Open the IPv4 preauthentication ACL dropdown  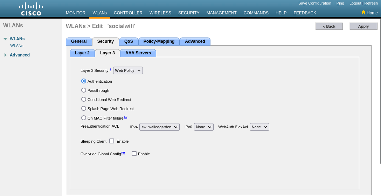pyautogui.click(x=159, y=127)
